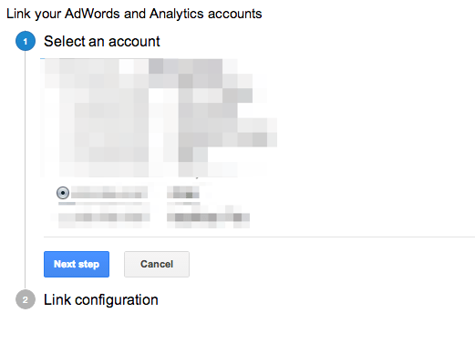Click the word Analytics in the page title

[x=177, y=14]
